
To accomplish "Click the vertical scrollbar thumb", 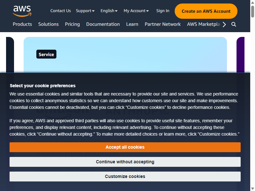I will (252, 11).
